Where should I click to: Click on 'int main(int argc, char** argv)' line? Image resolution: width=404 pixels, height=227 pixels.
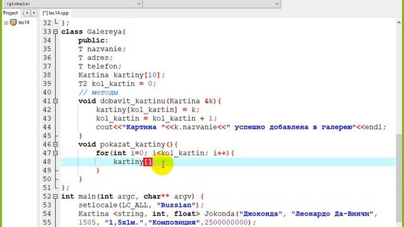(x=133, y=196)
